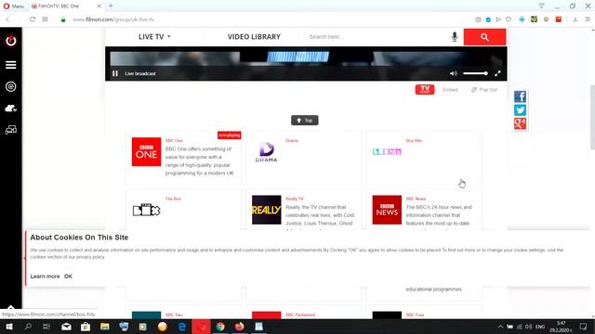Image resolution: width=595 pixels, height=334 pixels.
Task: Accept cookies with the OK button
Action: tap(68, 276)
